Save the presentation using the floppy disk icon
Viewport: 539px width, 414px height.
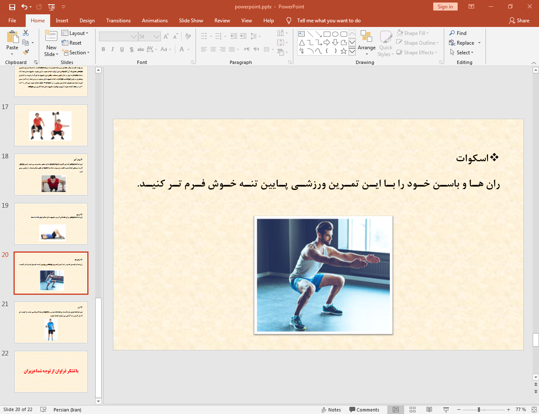pos(12,7)
